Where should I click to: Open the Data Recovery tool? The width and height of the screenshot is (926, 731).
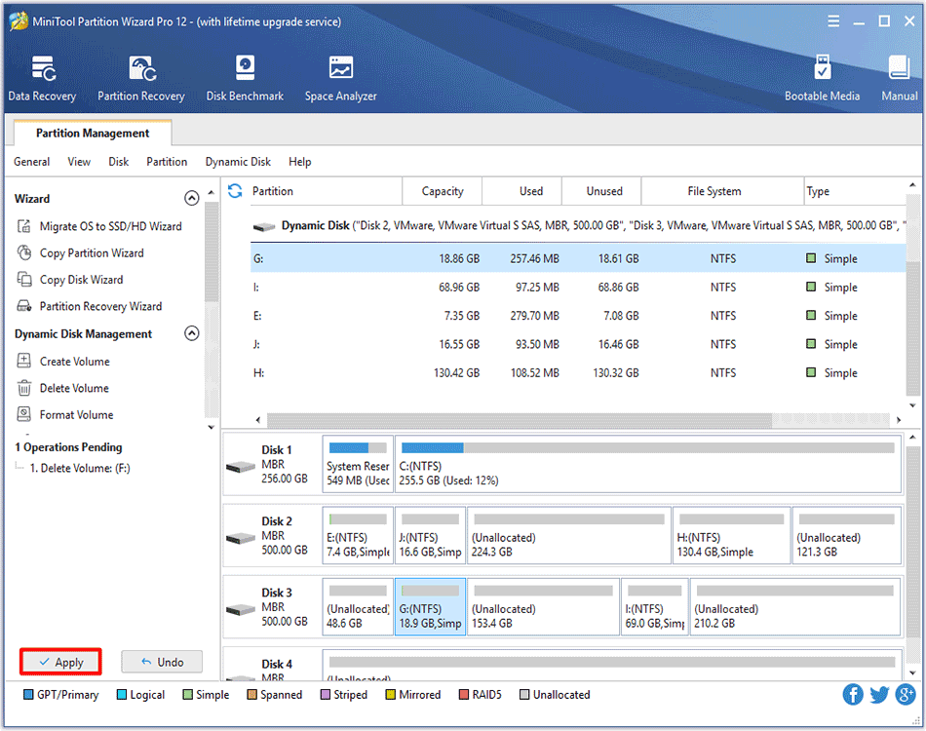point(42,79)
